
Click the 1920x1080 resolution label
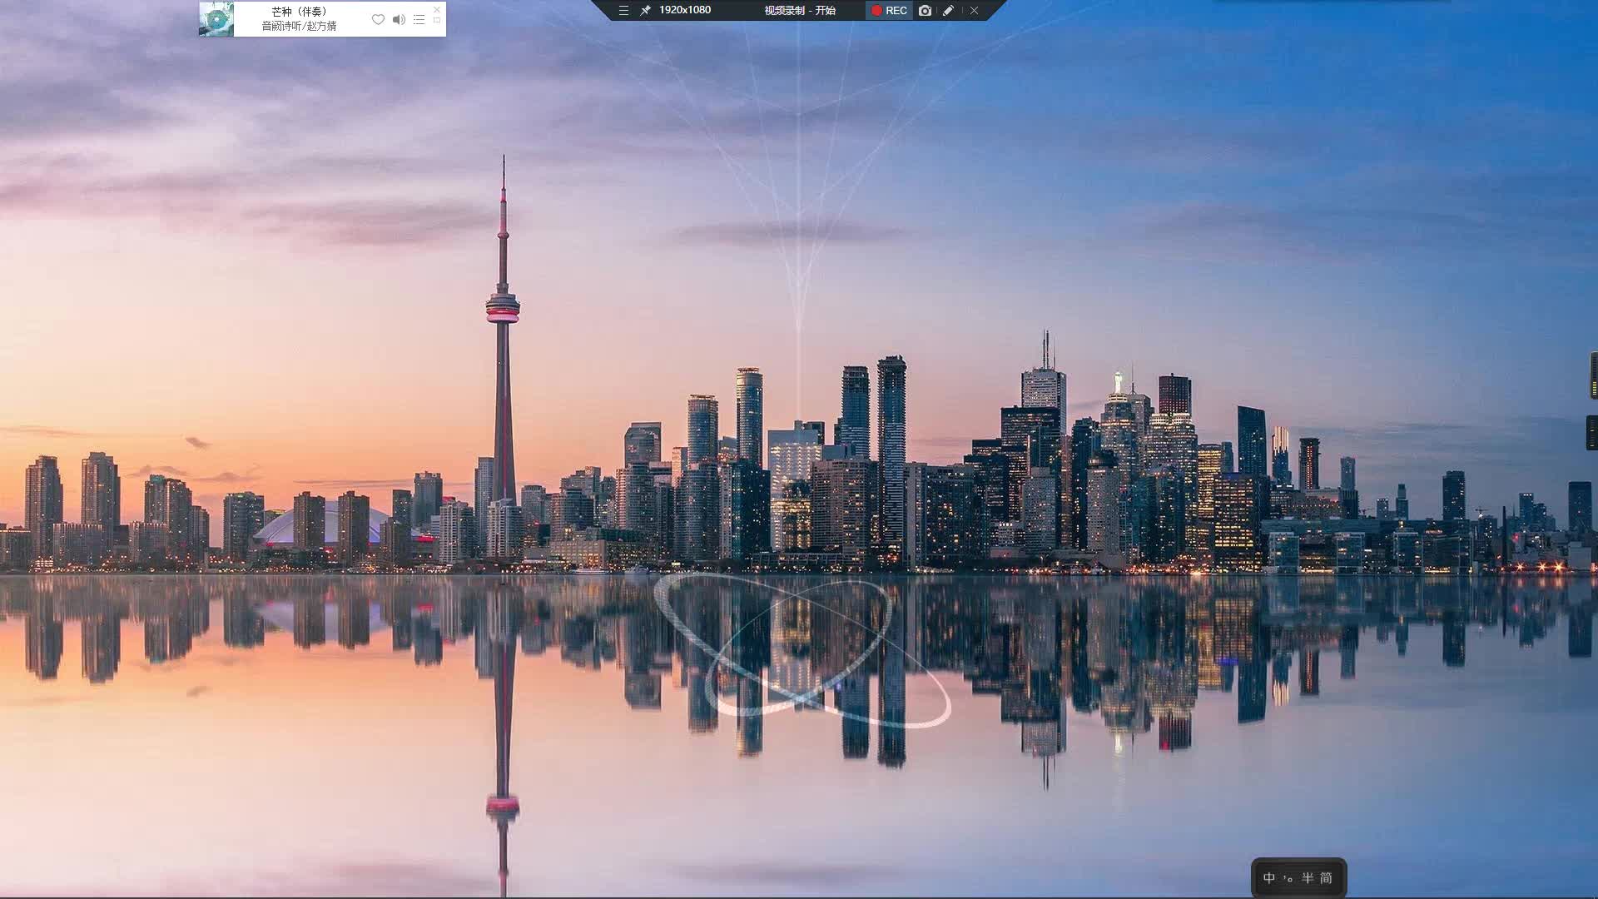pyautogui.click(x=685, y=10)
